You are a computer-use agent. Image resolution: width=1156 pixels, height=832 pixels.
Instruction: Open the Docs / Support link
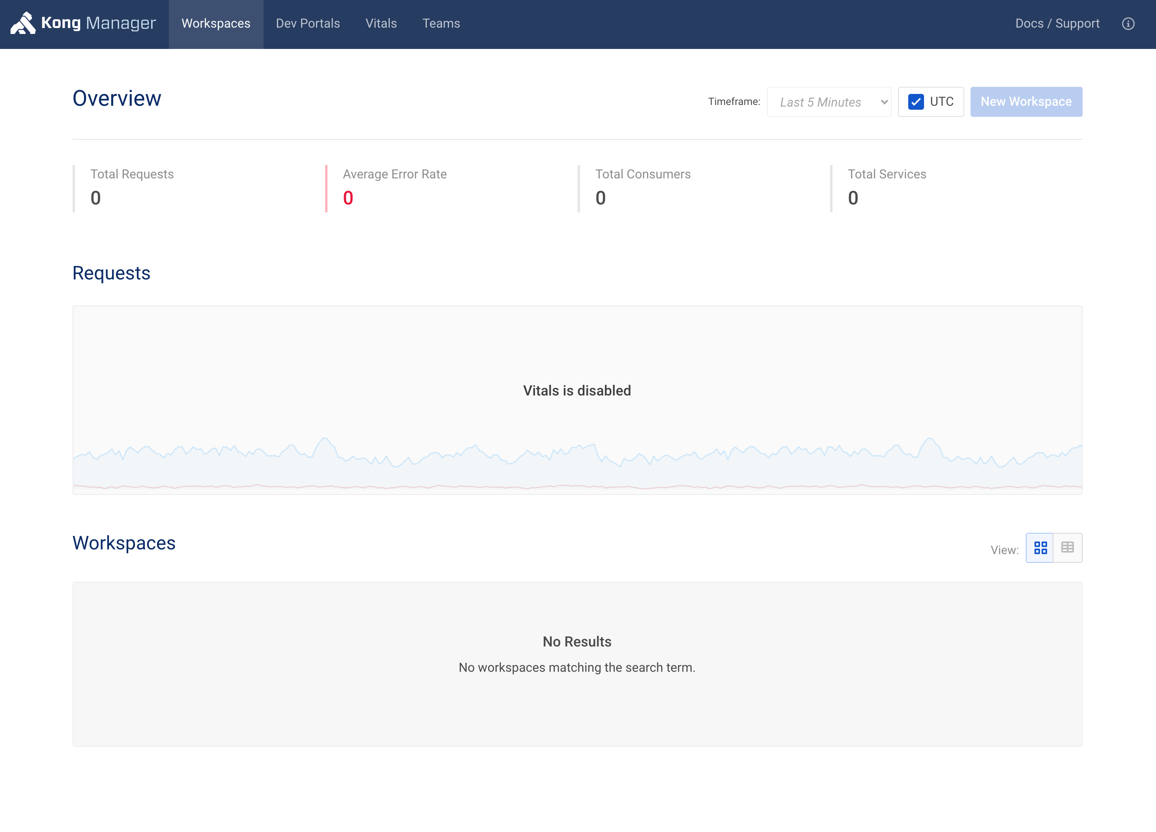[1057, 24]
